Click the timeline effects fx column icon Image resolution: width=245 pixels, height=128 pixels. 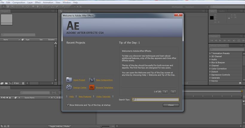57,98
